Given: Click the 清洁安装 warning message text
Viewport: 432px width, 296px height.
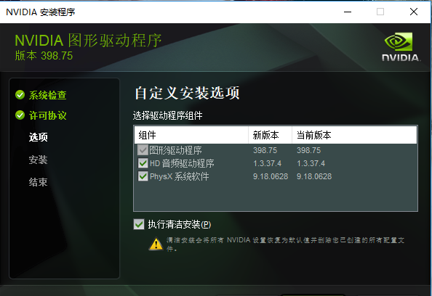Looking at the screenshot, I should (x=285, y=244).
